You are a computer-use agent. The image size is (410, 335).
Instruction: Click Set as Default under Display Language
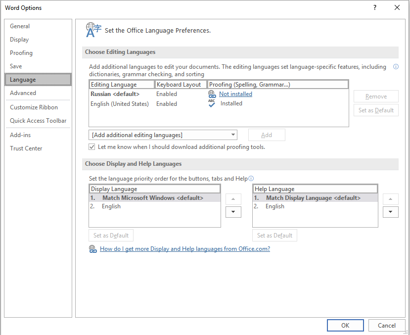(111, 236)
